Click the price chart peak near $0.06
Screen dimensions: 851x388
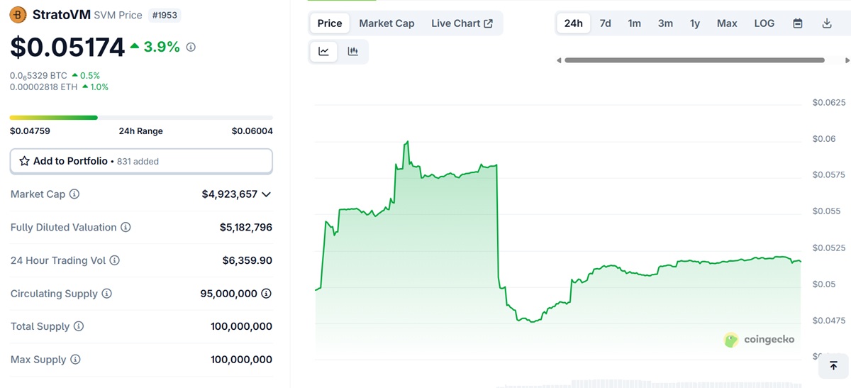click(407, 142)
